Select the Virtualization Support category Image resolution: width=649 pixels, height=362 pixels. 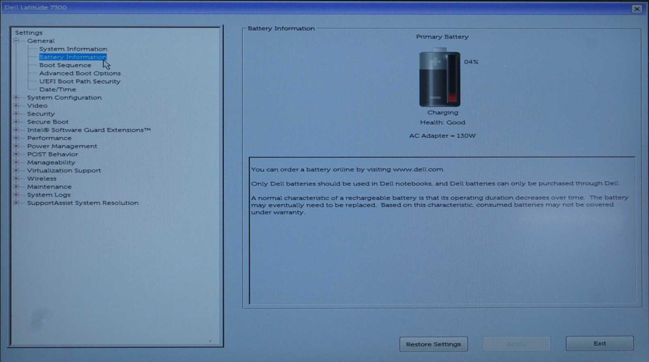(64, 171)
